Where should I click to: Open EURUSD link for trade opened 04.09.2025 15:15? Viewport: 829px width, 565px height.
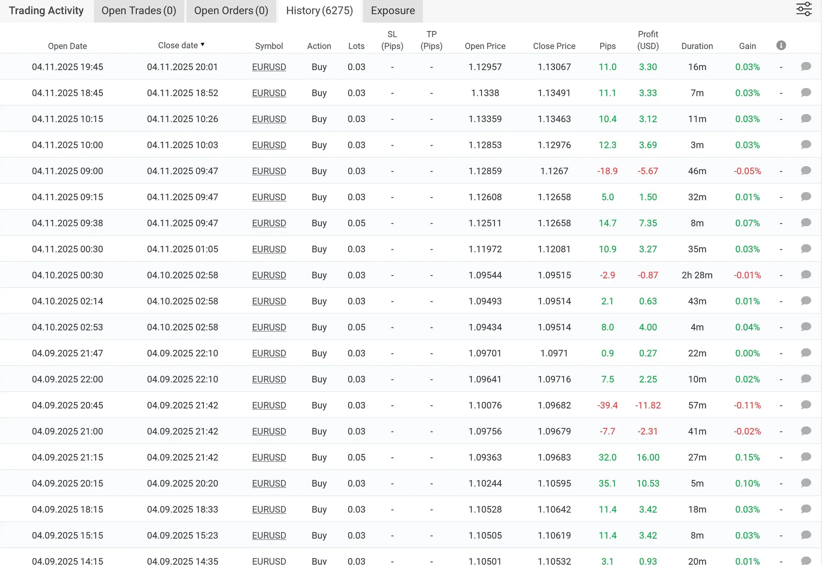click(x=269, y=535)
